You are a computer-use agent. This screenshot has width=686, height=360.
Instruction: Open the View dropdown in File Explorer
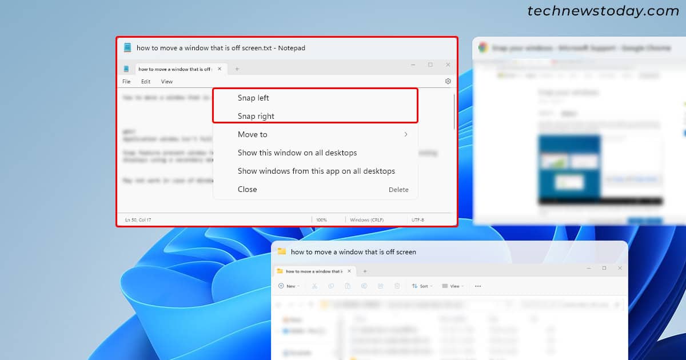pos(452,286)
